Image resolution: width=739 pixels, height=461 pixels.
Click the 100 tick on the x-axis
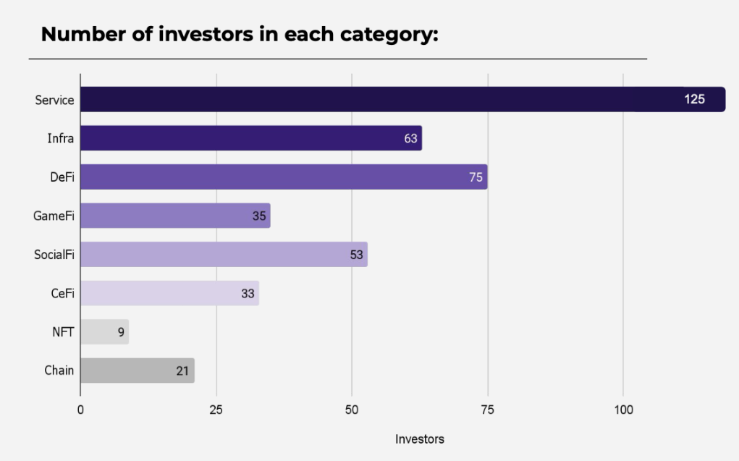click(x=623, y=410)
